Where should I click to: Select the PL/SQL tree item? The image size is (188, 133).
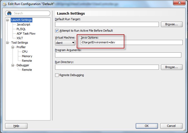coord(21,29)
